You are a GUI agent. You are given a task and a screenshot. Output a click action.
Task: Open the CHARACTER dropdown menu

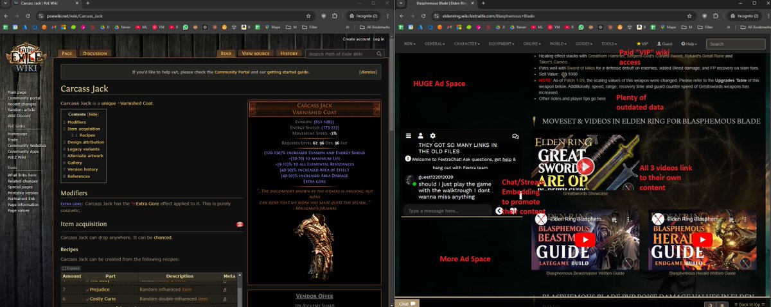[x=467, y=44]
